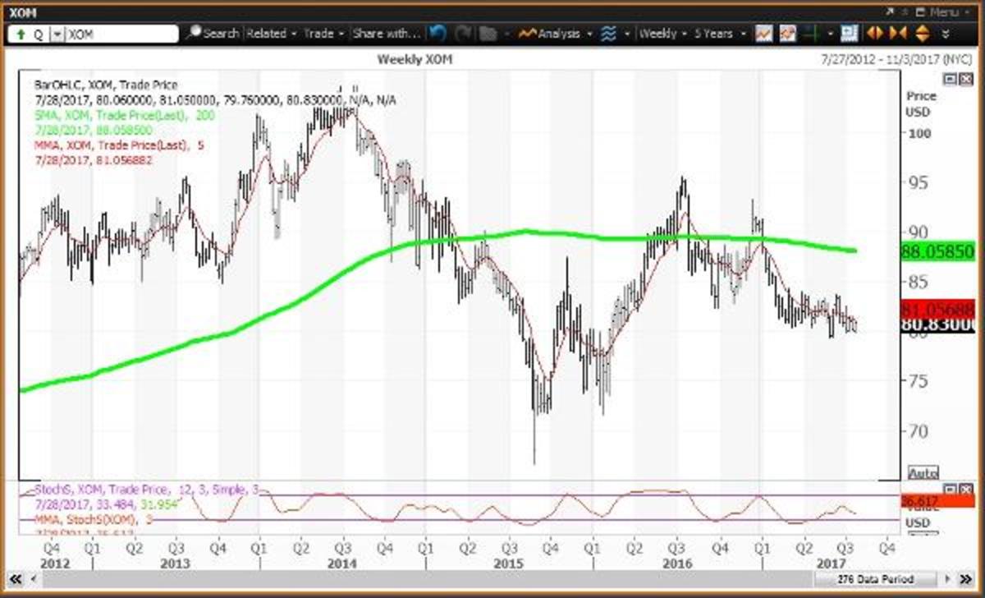The height and width of the screenshot is (598, 985).
Task: Minimize the stochastic indicator pane
Action: tap(950, 488)
